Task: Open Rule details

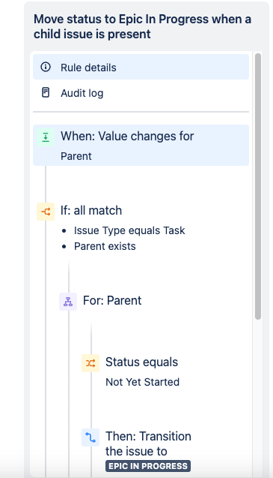Action: pos(141,67)
